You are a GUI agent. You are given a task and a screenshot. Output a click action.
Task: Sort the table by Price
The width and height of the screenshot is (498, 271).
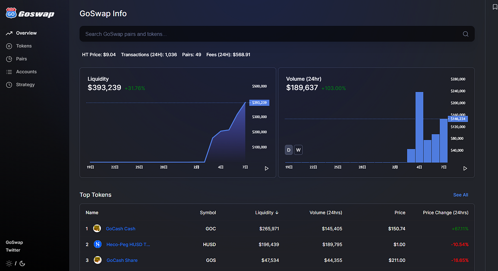tap(400, 213)
